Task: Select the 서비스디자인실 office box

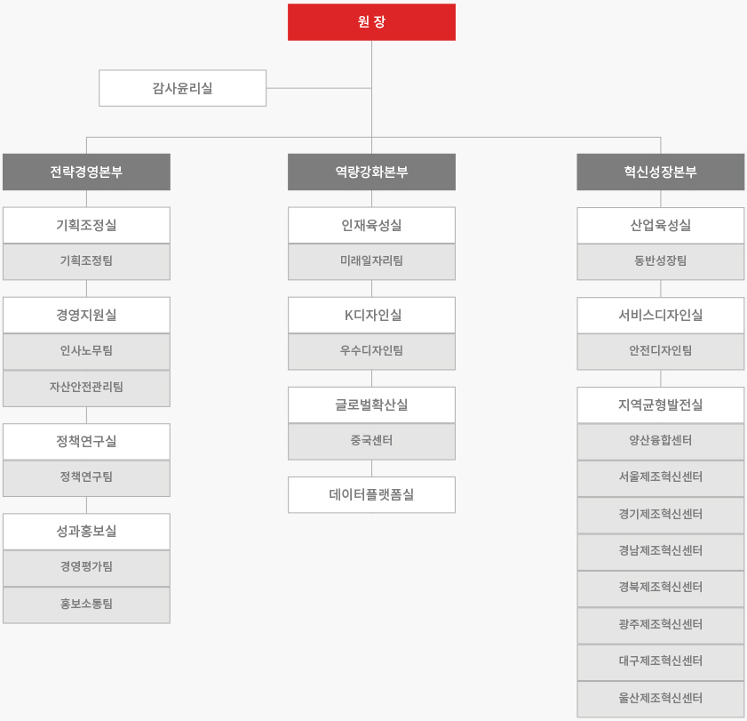Action: click(x=660, y=316)
